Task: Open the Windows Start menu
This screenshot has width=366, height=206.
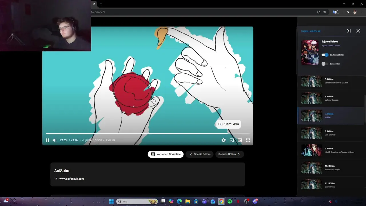Action: point(111,201)
